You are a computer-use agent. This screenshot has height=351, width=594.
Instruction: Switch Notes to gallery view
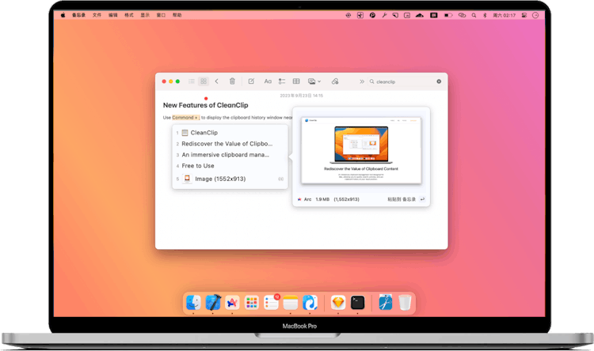(204, 81)
